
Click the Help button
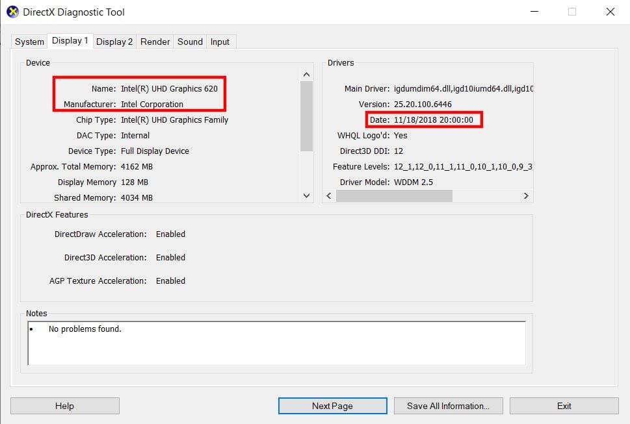tap(64, 406)
